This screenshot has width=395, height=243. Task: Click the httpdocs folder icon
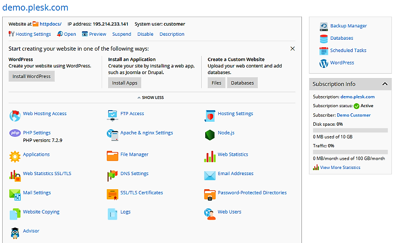35,24
